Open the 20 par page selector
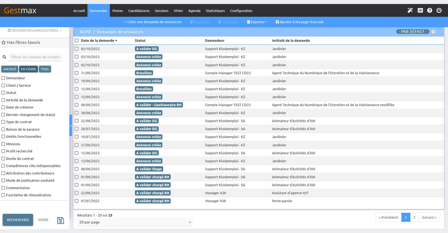Image resolution: width=448 pixels, height=233 pixels. pyautogui.click(x=135, y=222)
